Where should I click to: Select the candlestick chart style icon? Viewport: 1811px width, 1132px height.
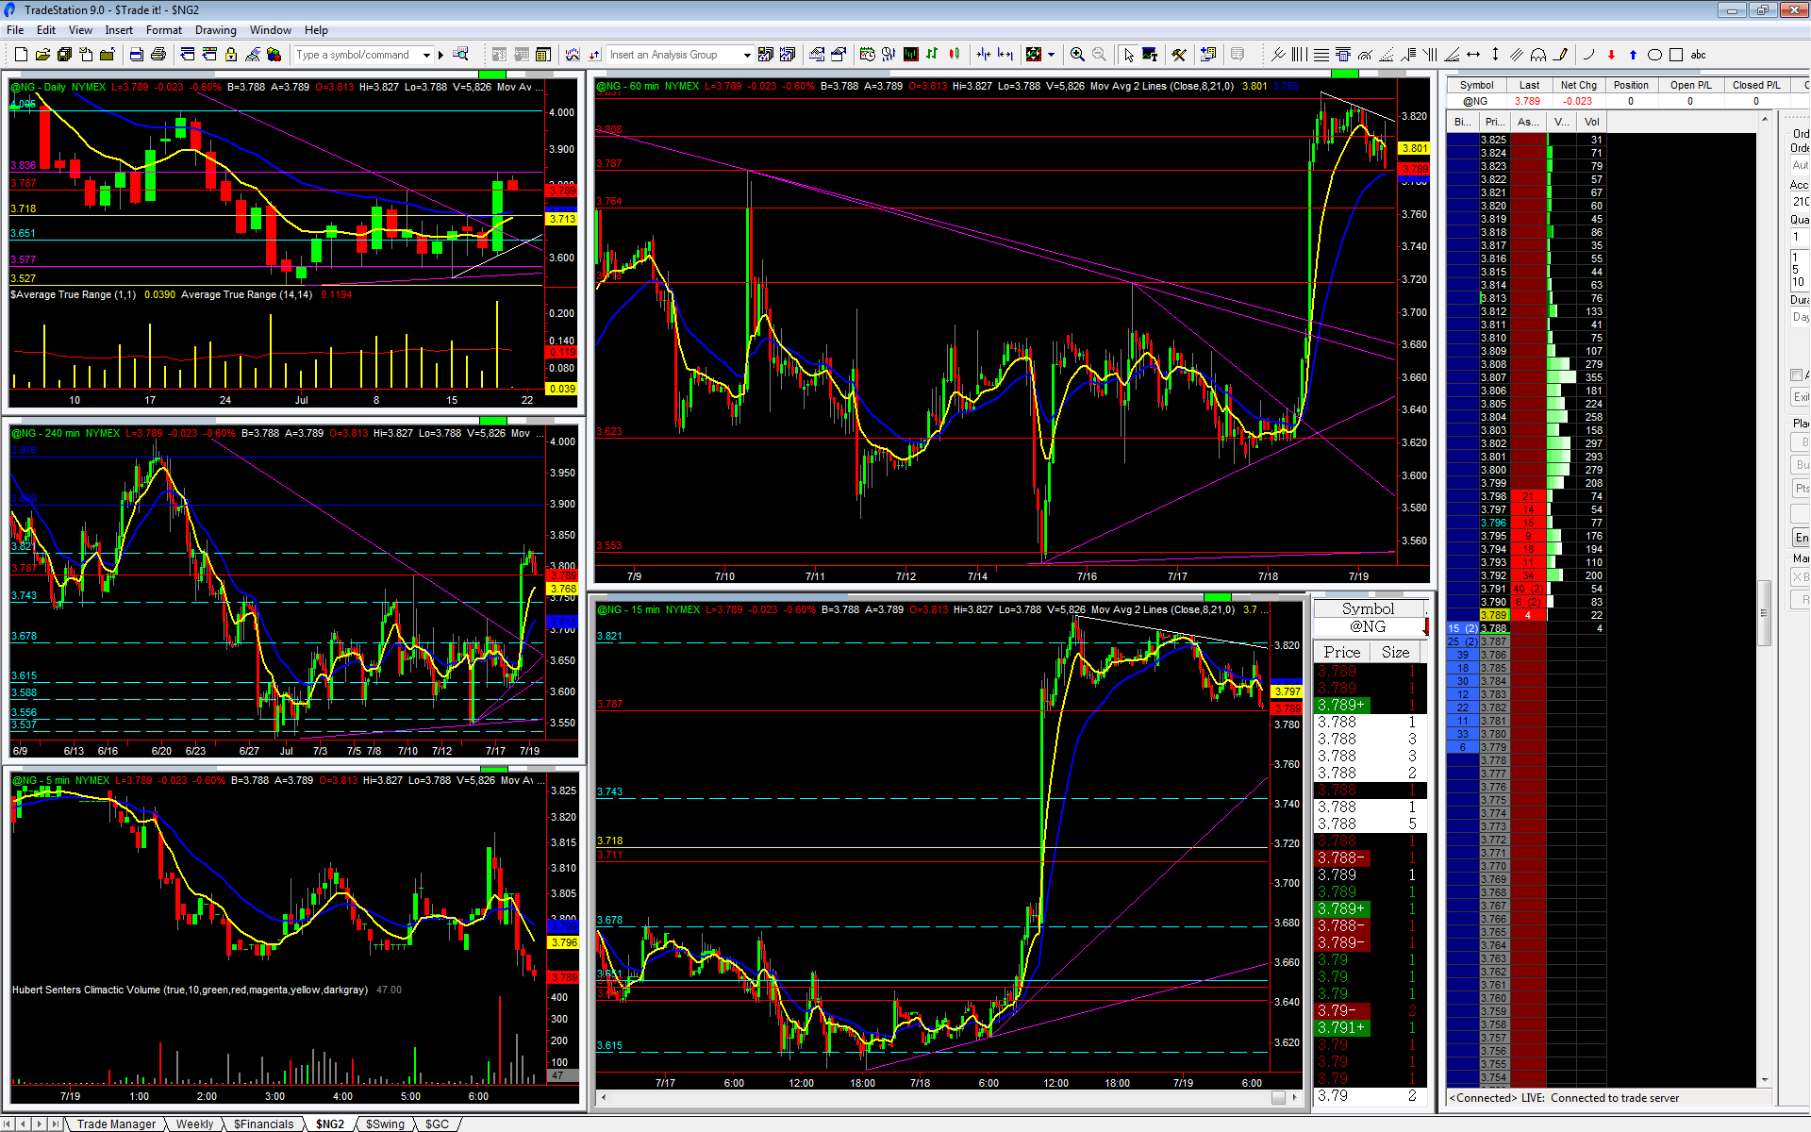coord(955,55)
